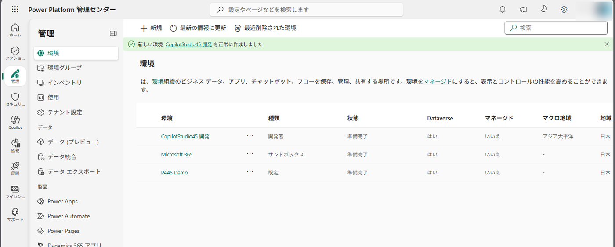Select 環境 in the navigation pane
The width and height of the screenshot is (615, 247).
coord(76,53)
